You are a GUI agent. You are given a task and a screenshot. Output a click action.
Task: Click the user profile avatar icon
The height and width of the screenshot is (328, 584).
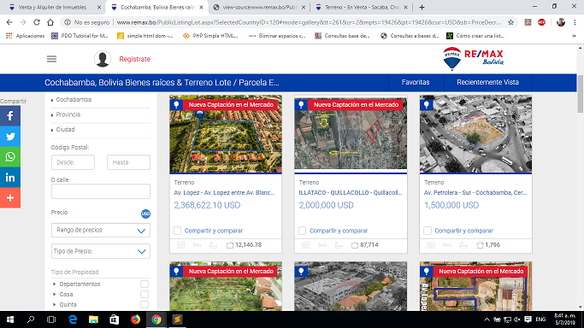click(x=103, y=59)
